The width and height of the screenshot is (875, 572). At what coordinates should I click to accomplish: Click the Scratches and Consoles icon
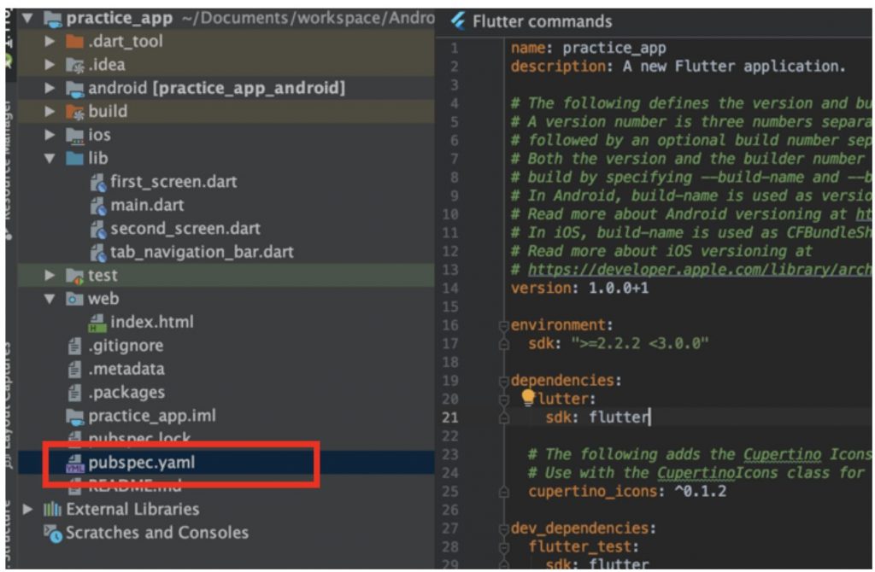tap(54, 534)
